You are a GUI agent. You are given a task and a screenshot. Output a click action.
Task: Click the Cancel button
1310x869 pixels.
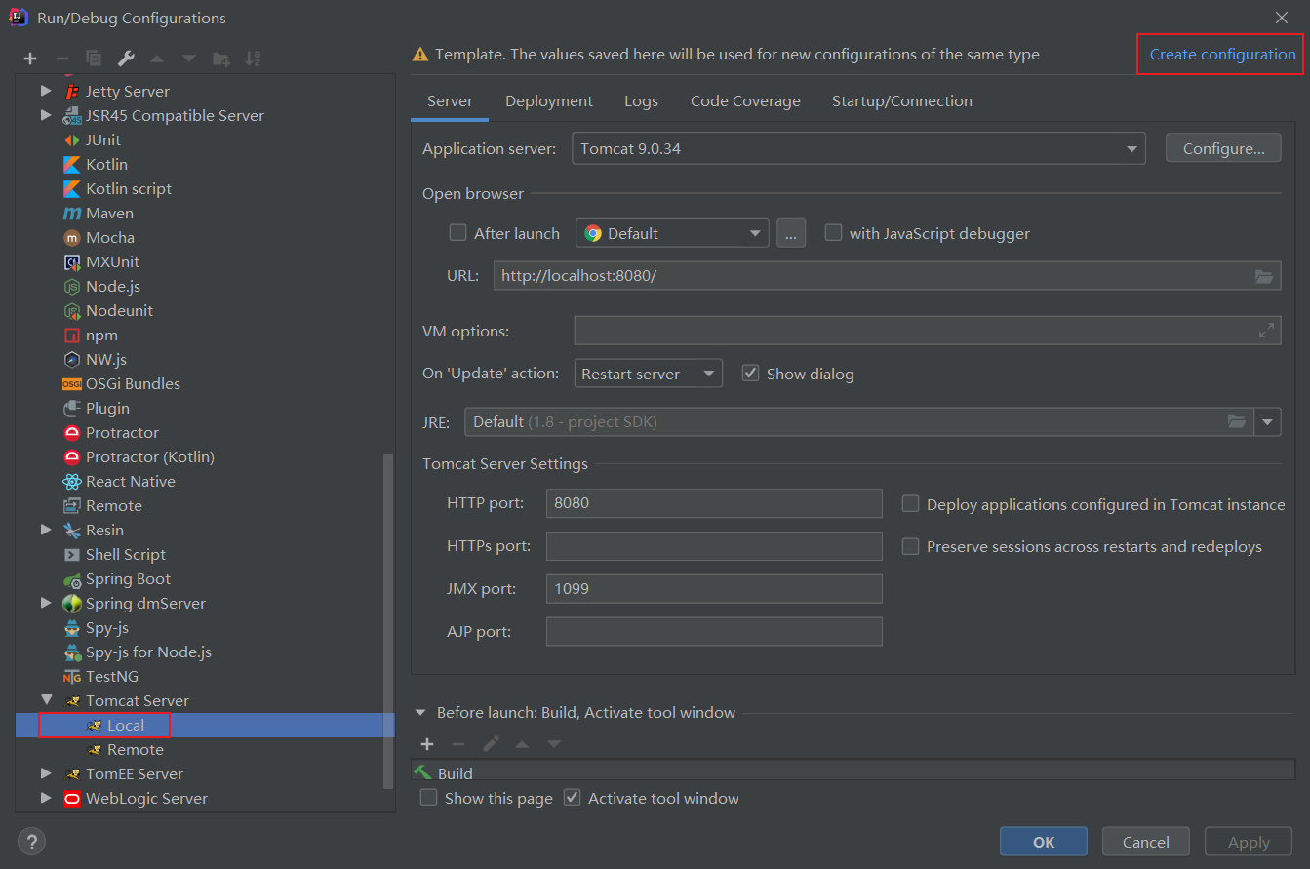tap(1146, 842)
